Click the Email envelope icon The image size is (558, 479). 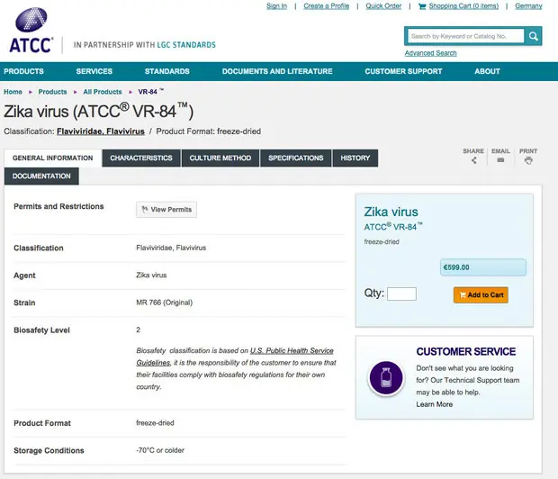click(x=500, y=160)
